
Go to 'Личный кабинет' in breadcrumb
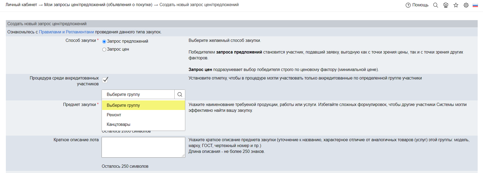[x=21, y=5]
